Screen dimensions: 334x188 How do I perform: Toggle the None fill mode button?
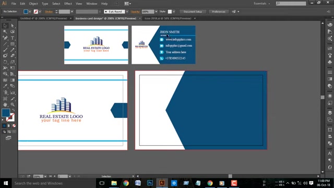tap(14, 126)
